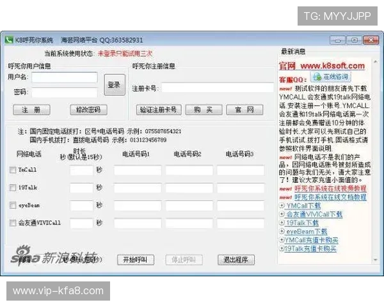
Task: Click 19Talk 电话号码2 field
Action: pos(189,188)
